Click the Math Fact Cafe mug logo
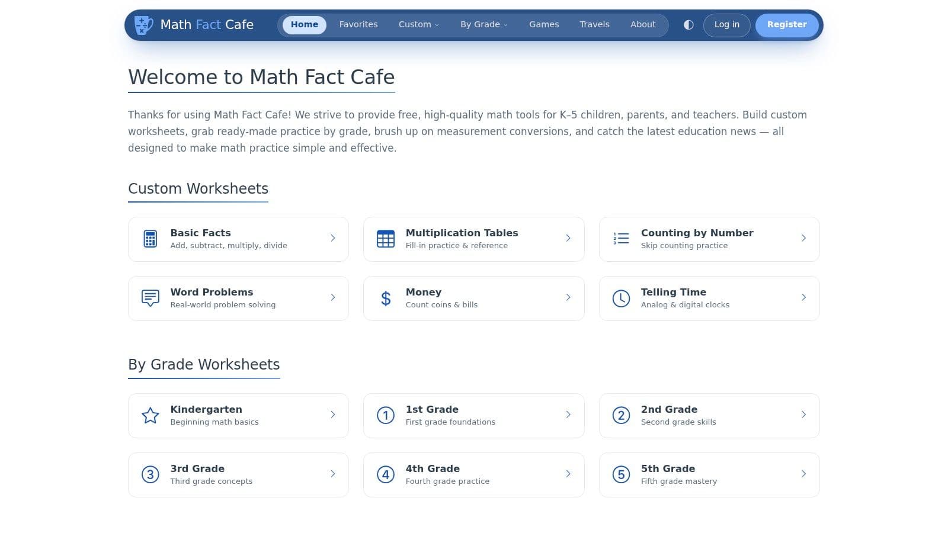The image size is (948, 533). (144, 25)
